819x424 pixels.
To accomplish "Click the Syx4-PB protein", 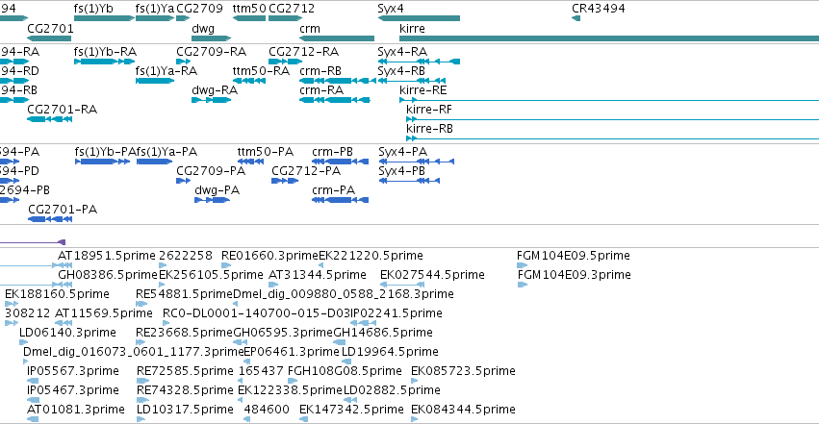I will tap(409, 181).
